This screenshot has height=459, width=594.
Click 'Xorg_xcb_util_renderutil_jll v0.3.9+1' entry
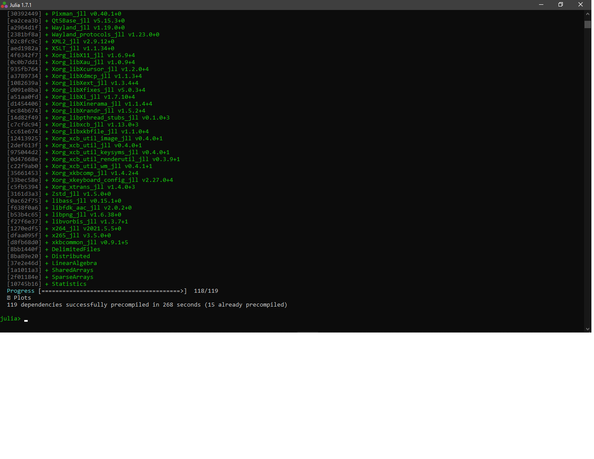click(116, 159)
